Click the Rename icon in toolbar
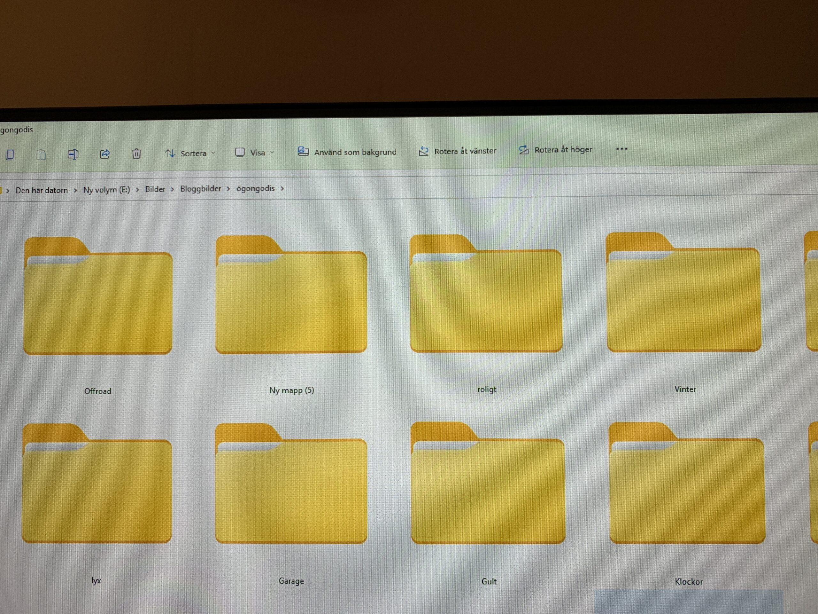 click(73, 154)
